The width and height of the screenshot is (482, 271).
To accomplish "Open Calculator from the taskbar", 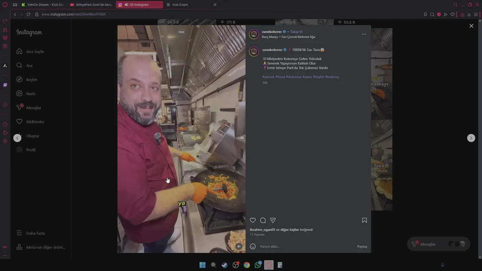I will (x=280, y=265).
